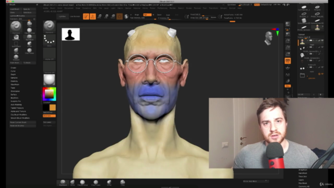Screen dimensions: 334x188
Task: Click Reset All Brushes
Action: 23,126
